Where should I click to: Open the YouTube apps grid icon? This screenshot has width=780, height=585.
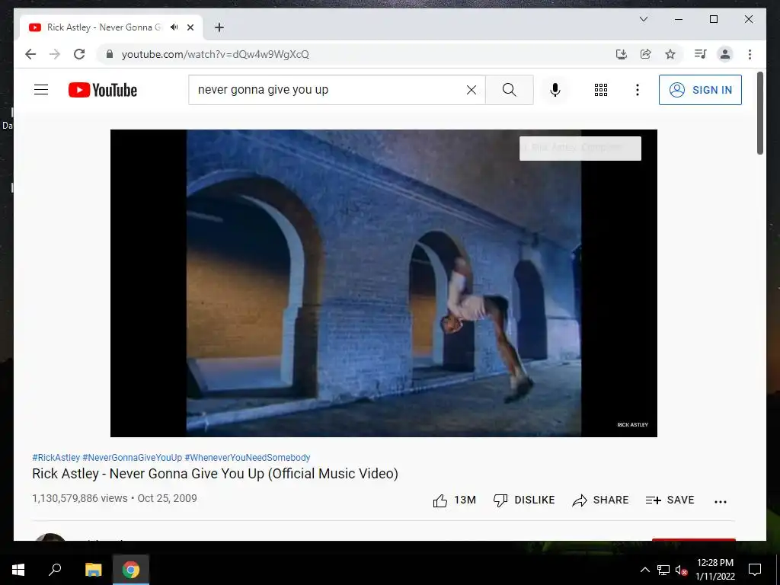tap(601, 90)
